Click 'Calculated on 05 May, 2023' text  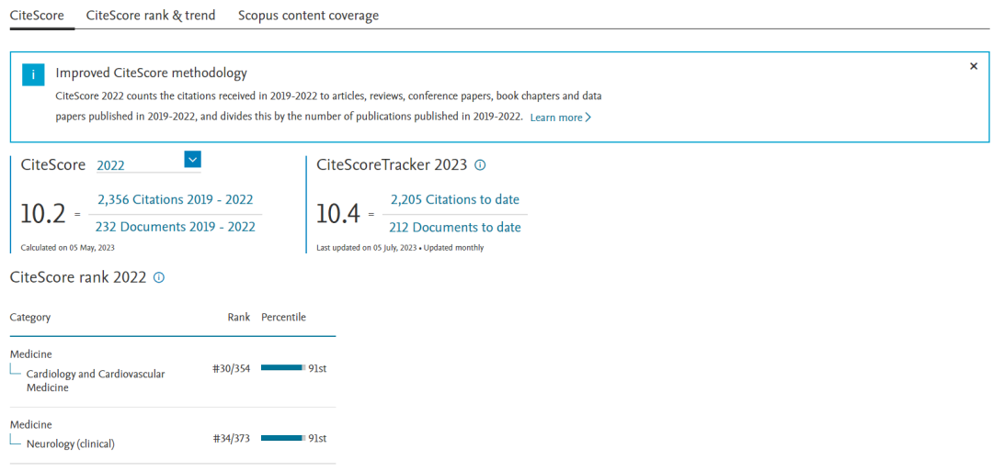pos(68,248)
